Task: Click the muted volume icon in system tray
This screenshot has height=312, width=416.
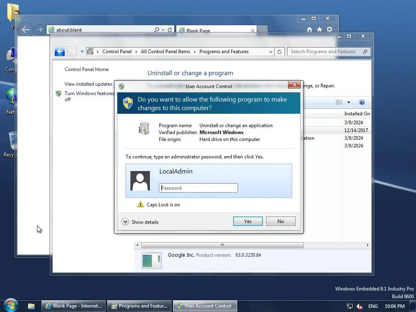Action: (360, 306)
